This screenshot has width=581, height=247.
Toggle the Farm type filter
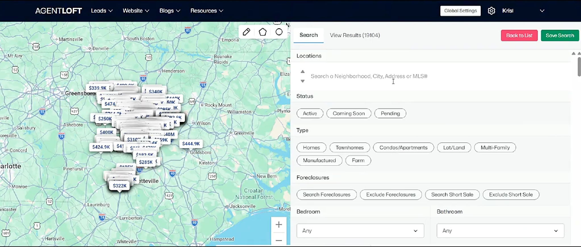coord(358,160)
